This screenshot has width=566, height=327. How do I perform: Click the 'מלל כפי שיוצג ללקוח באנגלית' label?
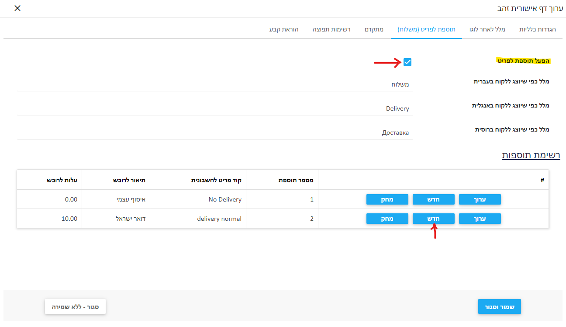[x=511, y=105]
